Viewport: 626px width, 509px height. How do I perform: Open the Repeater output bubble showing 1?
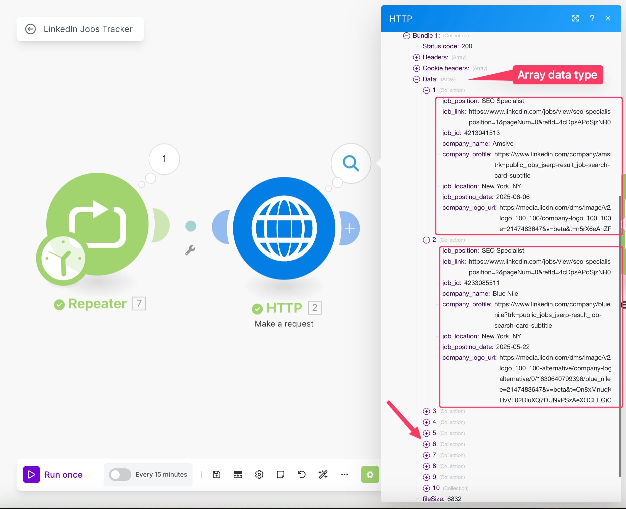(x=164, y=159)
